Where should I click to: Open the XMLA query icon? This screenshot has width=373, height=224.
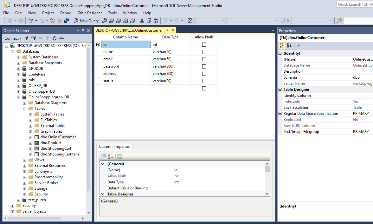[x=125, y=21]
